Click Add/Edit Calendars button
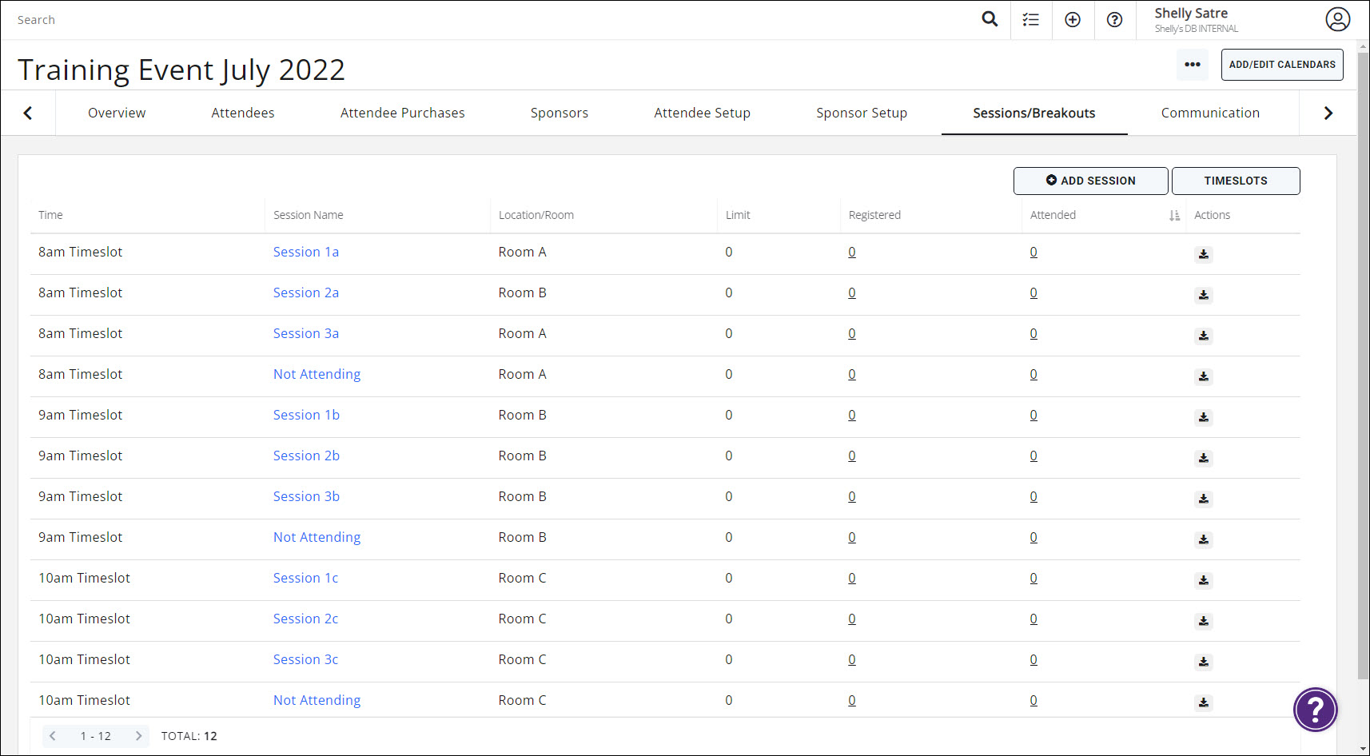The image size is (1370, 756). pos(1281,65)
